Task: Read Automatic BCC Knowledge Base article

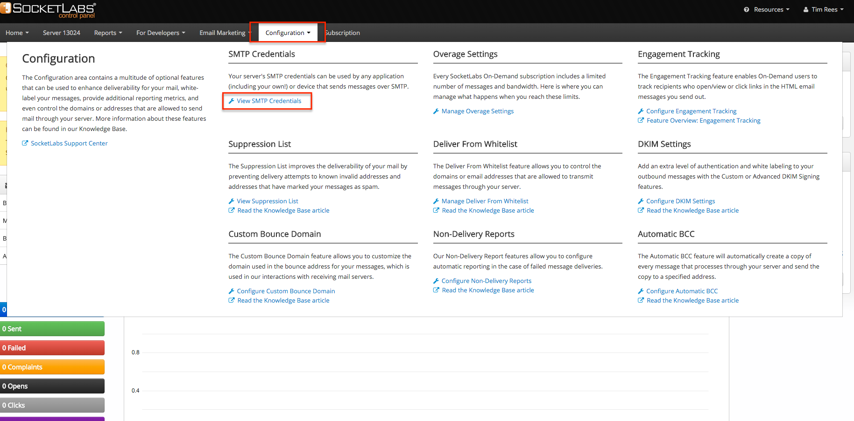Action: [693, 300]
